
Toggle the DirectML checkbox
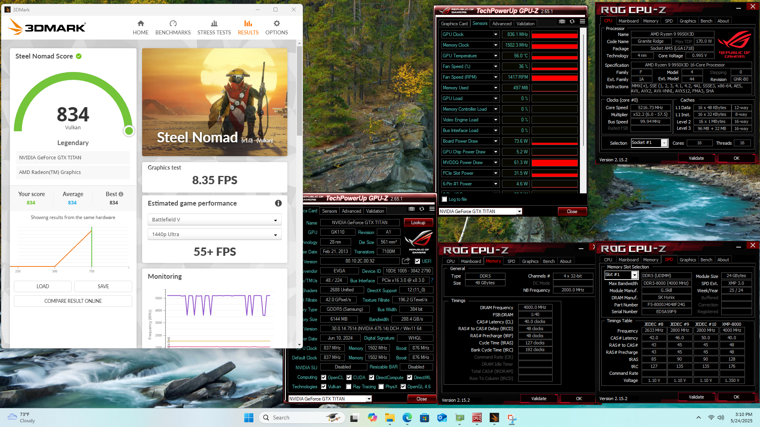point(410,378)
